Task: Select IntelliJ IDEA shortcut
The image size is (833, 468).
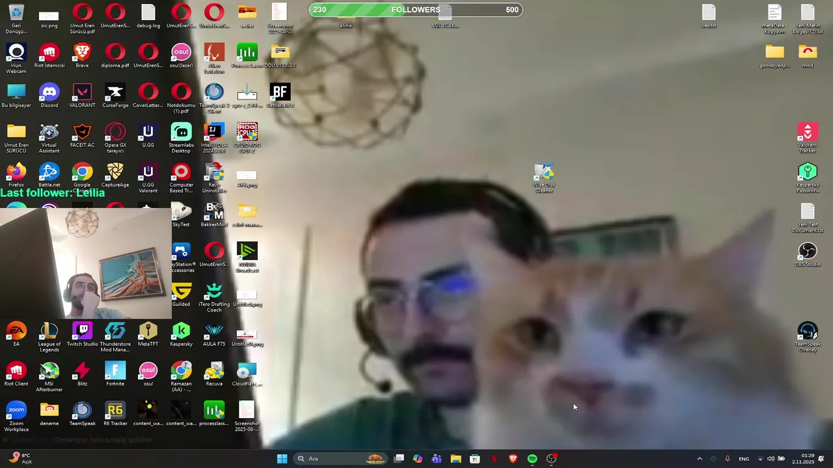Action: pos(214,138)
